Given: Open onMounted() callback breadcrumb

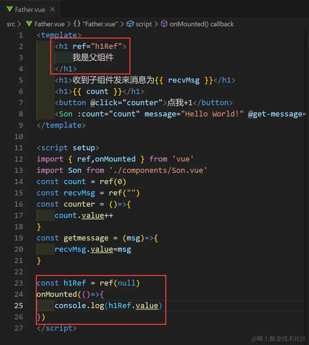Looking at the screenshot, I should click(x=201, y=24).
